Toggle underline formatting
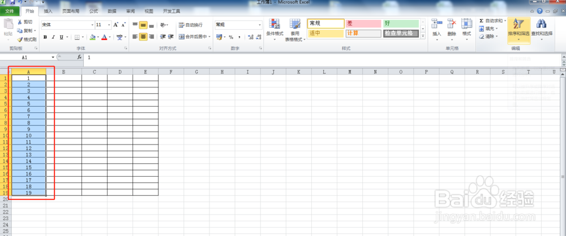Screen dimensions: 566x236 pyautogui.click(x=62, y=37)
